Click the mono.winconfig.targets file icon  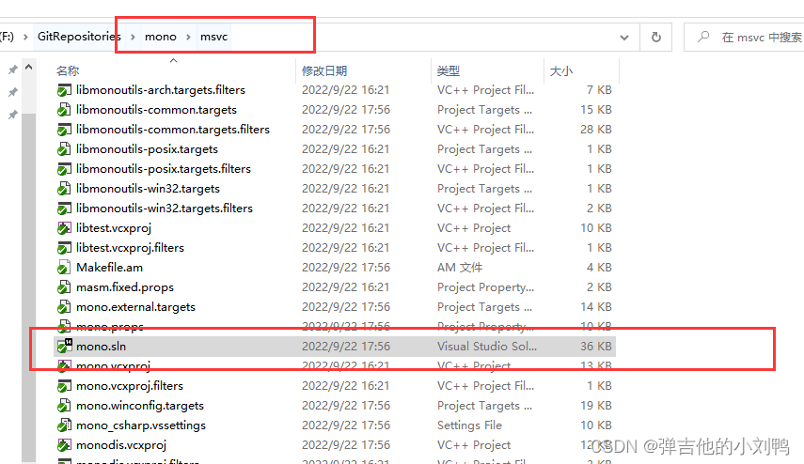coord(64,406)
